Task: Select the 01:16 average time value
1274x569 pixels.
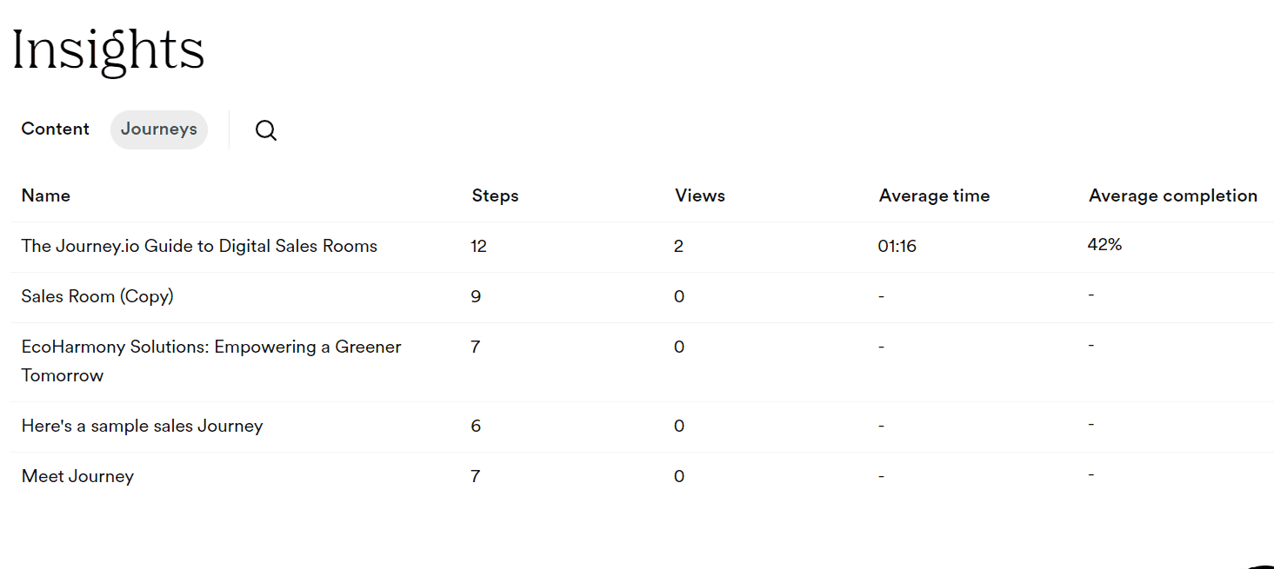Action: 897,246
